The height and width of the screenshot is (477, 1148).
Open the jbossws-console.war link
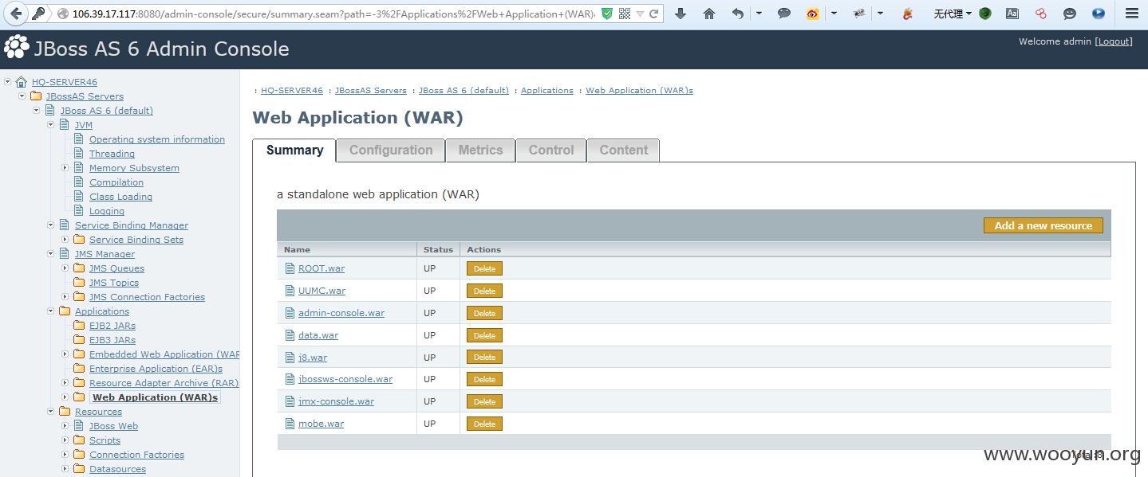(x=345, y=379)
